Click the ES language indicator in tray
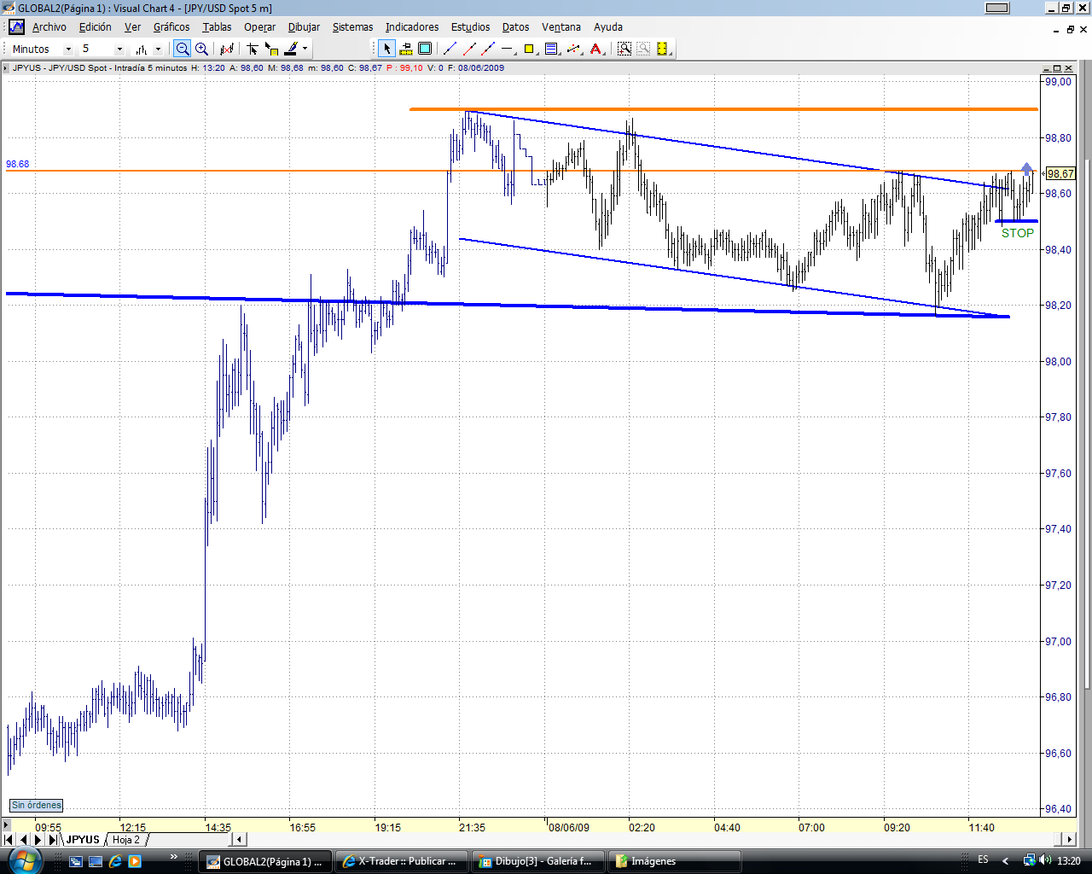This screenshot has height=874, width=1092. (x=983, y=860)
